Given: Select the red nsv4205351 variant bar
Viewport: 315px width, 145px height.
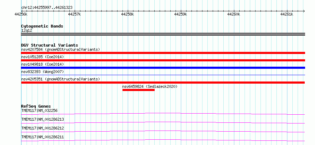Looking at the screenshot, I should tap(163, 83).
